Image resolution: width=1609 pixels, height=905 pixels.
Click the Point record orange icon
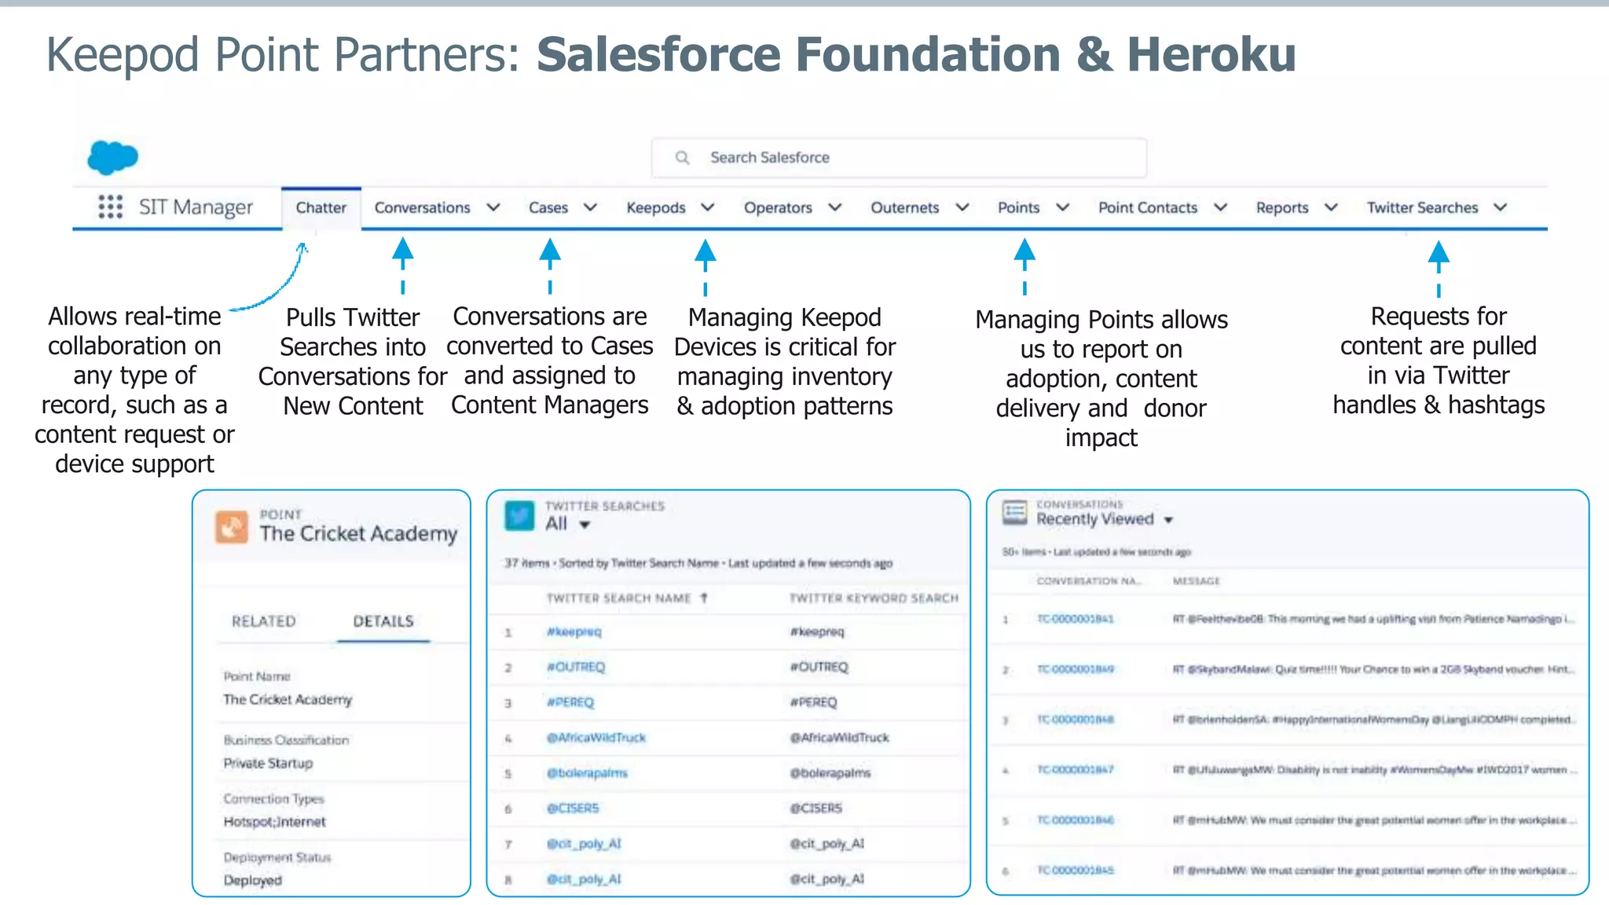click(232, 526)
